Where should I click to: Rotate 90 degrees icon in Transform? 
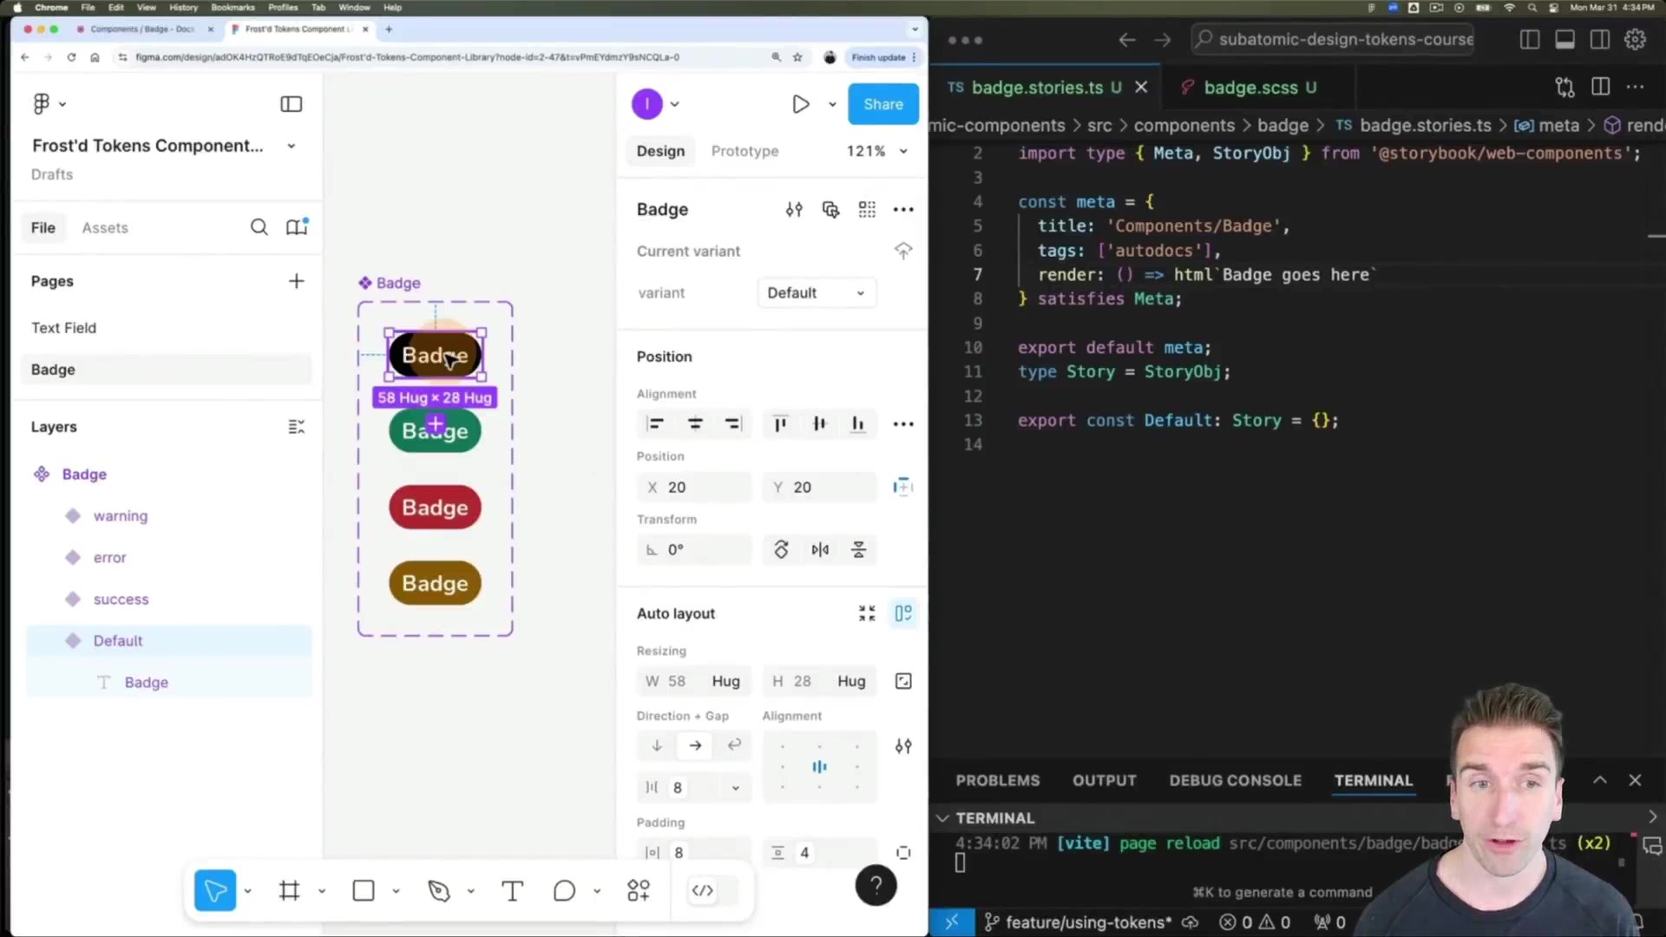coord(781,549)
